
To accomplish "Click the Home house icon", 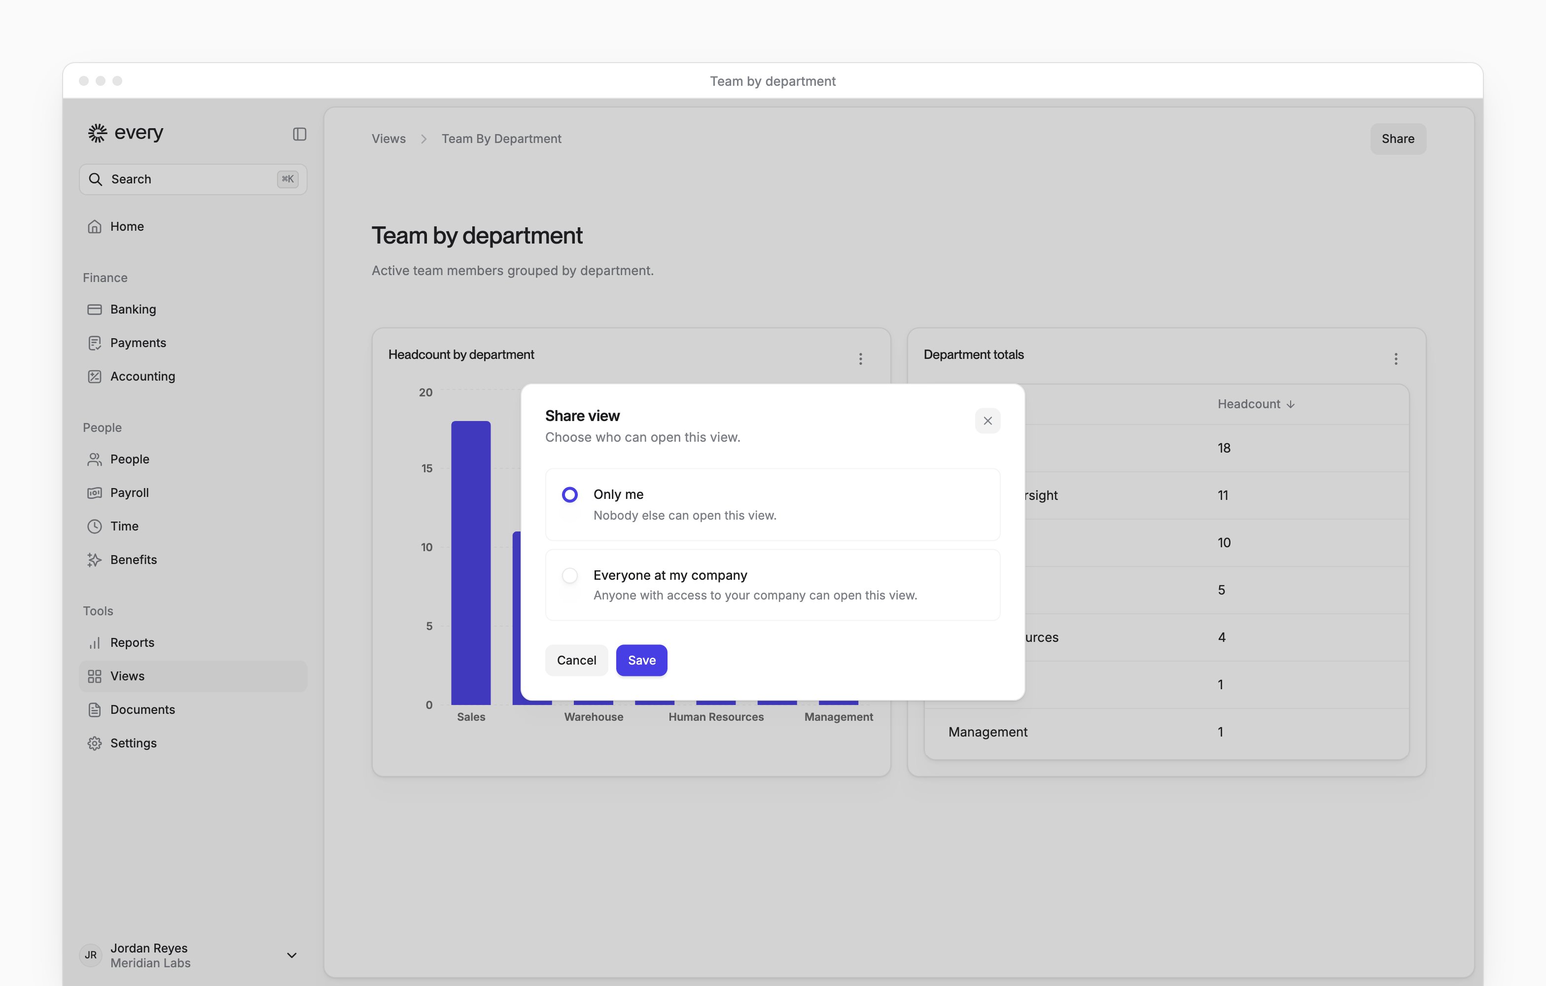I will [x=94, y=227].
